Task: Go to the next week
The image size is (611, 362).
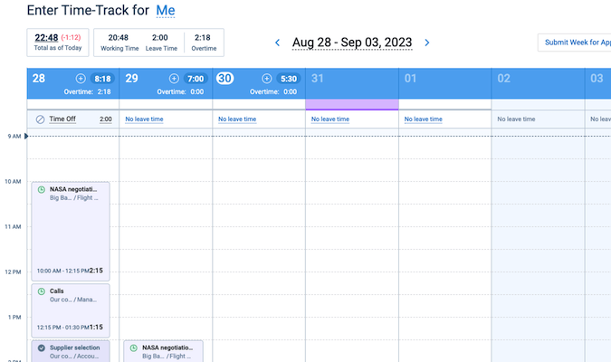Action: pos(427,43)
